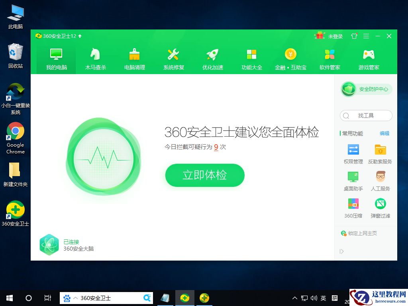
Task: Expand the 软件管家 software manager
Action: point(329,58)
